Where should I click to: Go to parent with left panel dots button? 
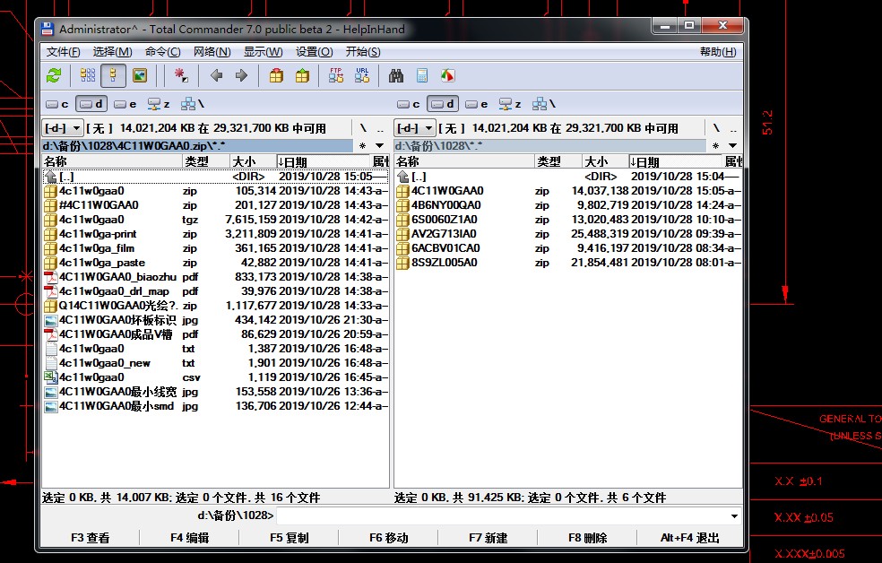click(381, 128)
